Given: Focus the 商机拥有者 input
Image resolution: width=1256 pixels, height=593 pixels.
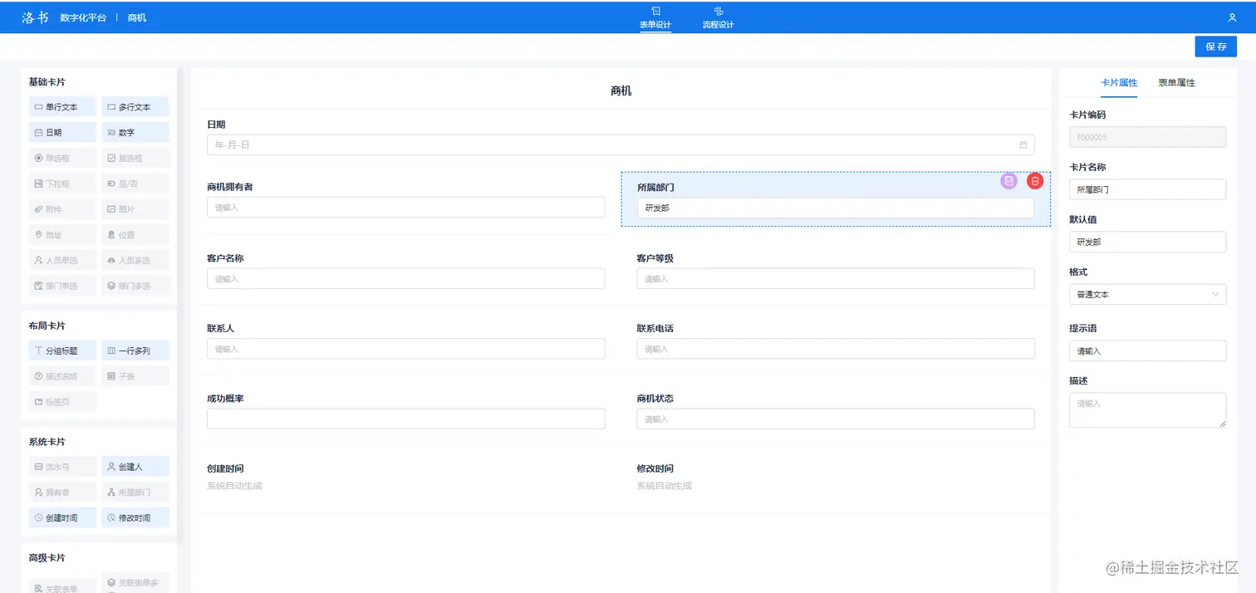Looking at the screenshot, I should [x=406, y=207].
